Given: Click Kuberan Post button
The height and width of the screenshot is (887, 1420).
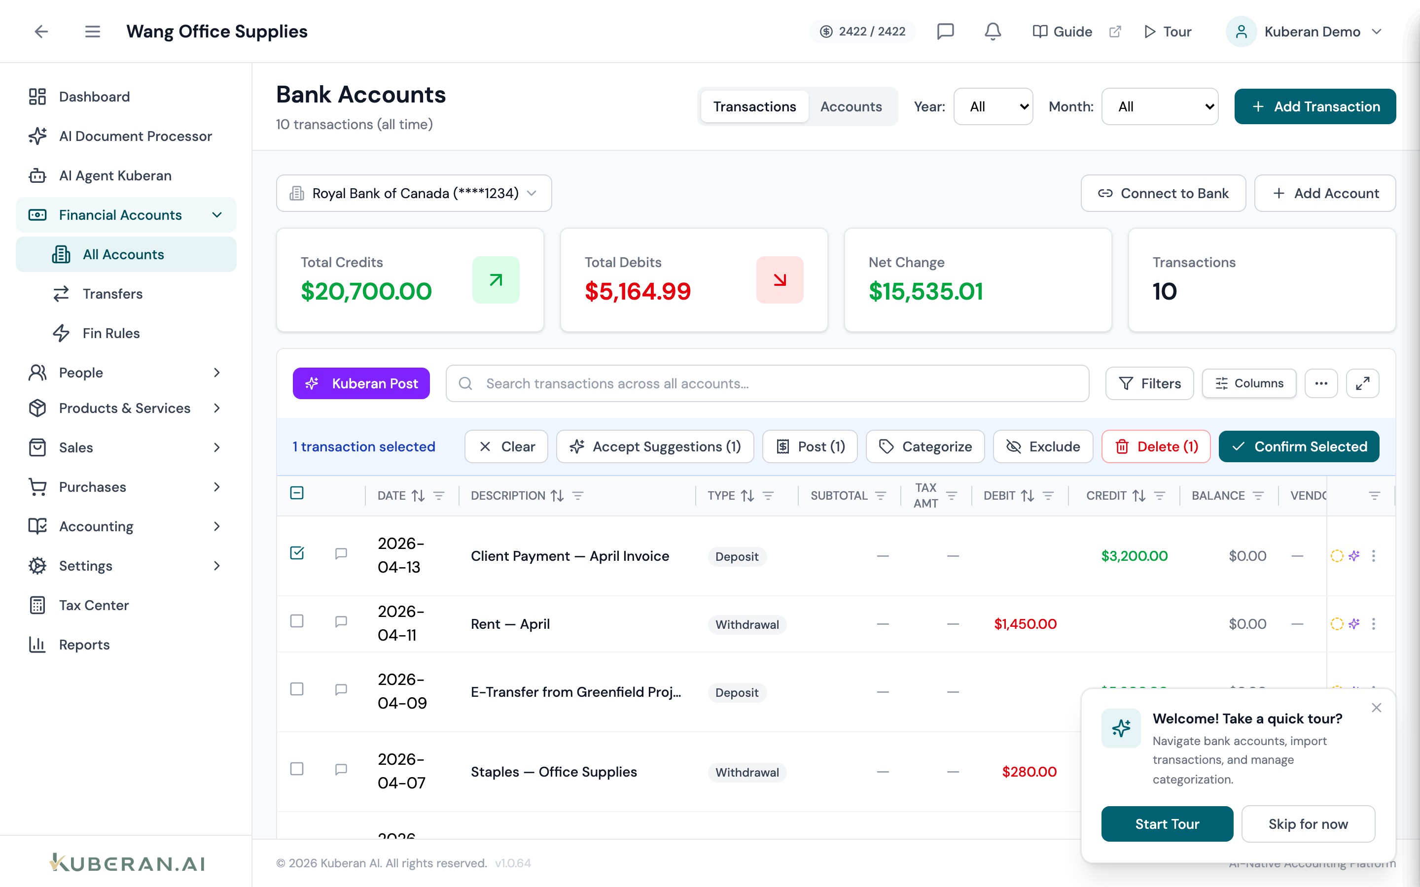Looking at the screenshot, I should click(361, 384).
